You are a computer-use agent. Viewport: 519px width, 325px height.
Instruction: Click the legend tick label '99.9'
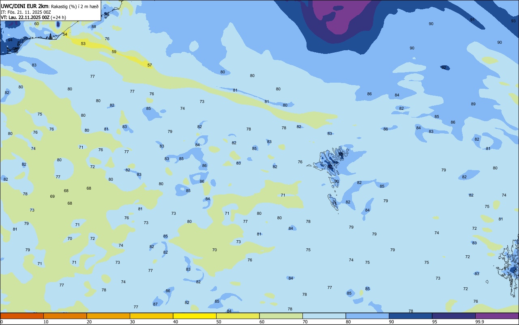coord(480,322)
